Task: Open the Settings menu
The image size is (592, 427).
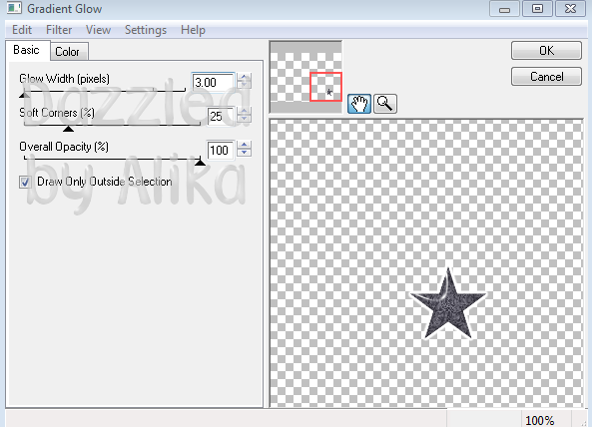Action: click(146, 30)
